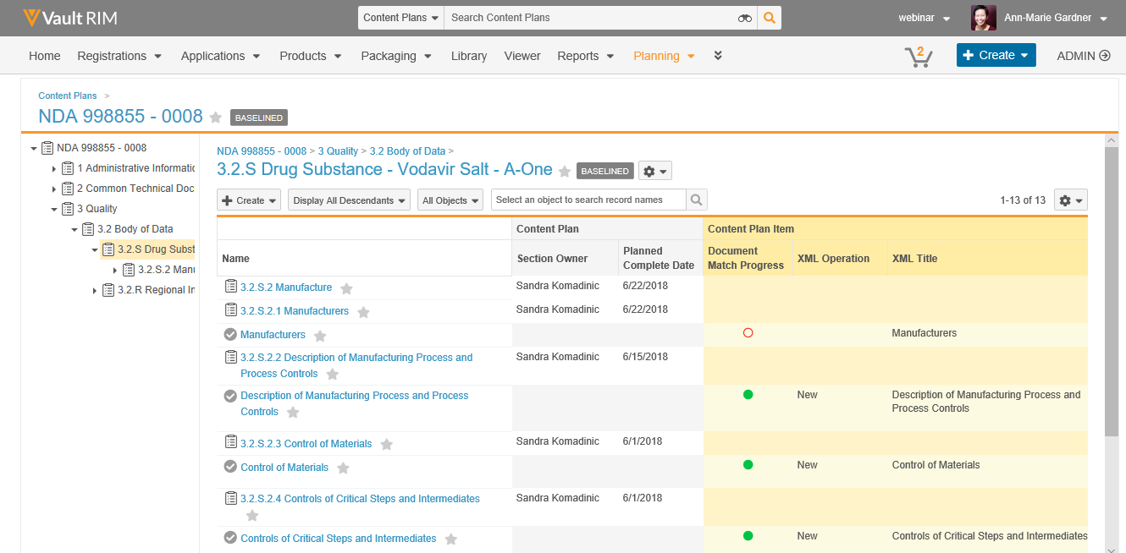Click the record name search magnifier icon
This screenshot has width=1126, height=553.
696,200
